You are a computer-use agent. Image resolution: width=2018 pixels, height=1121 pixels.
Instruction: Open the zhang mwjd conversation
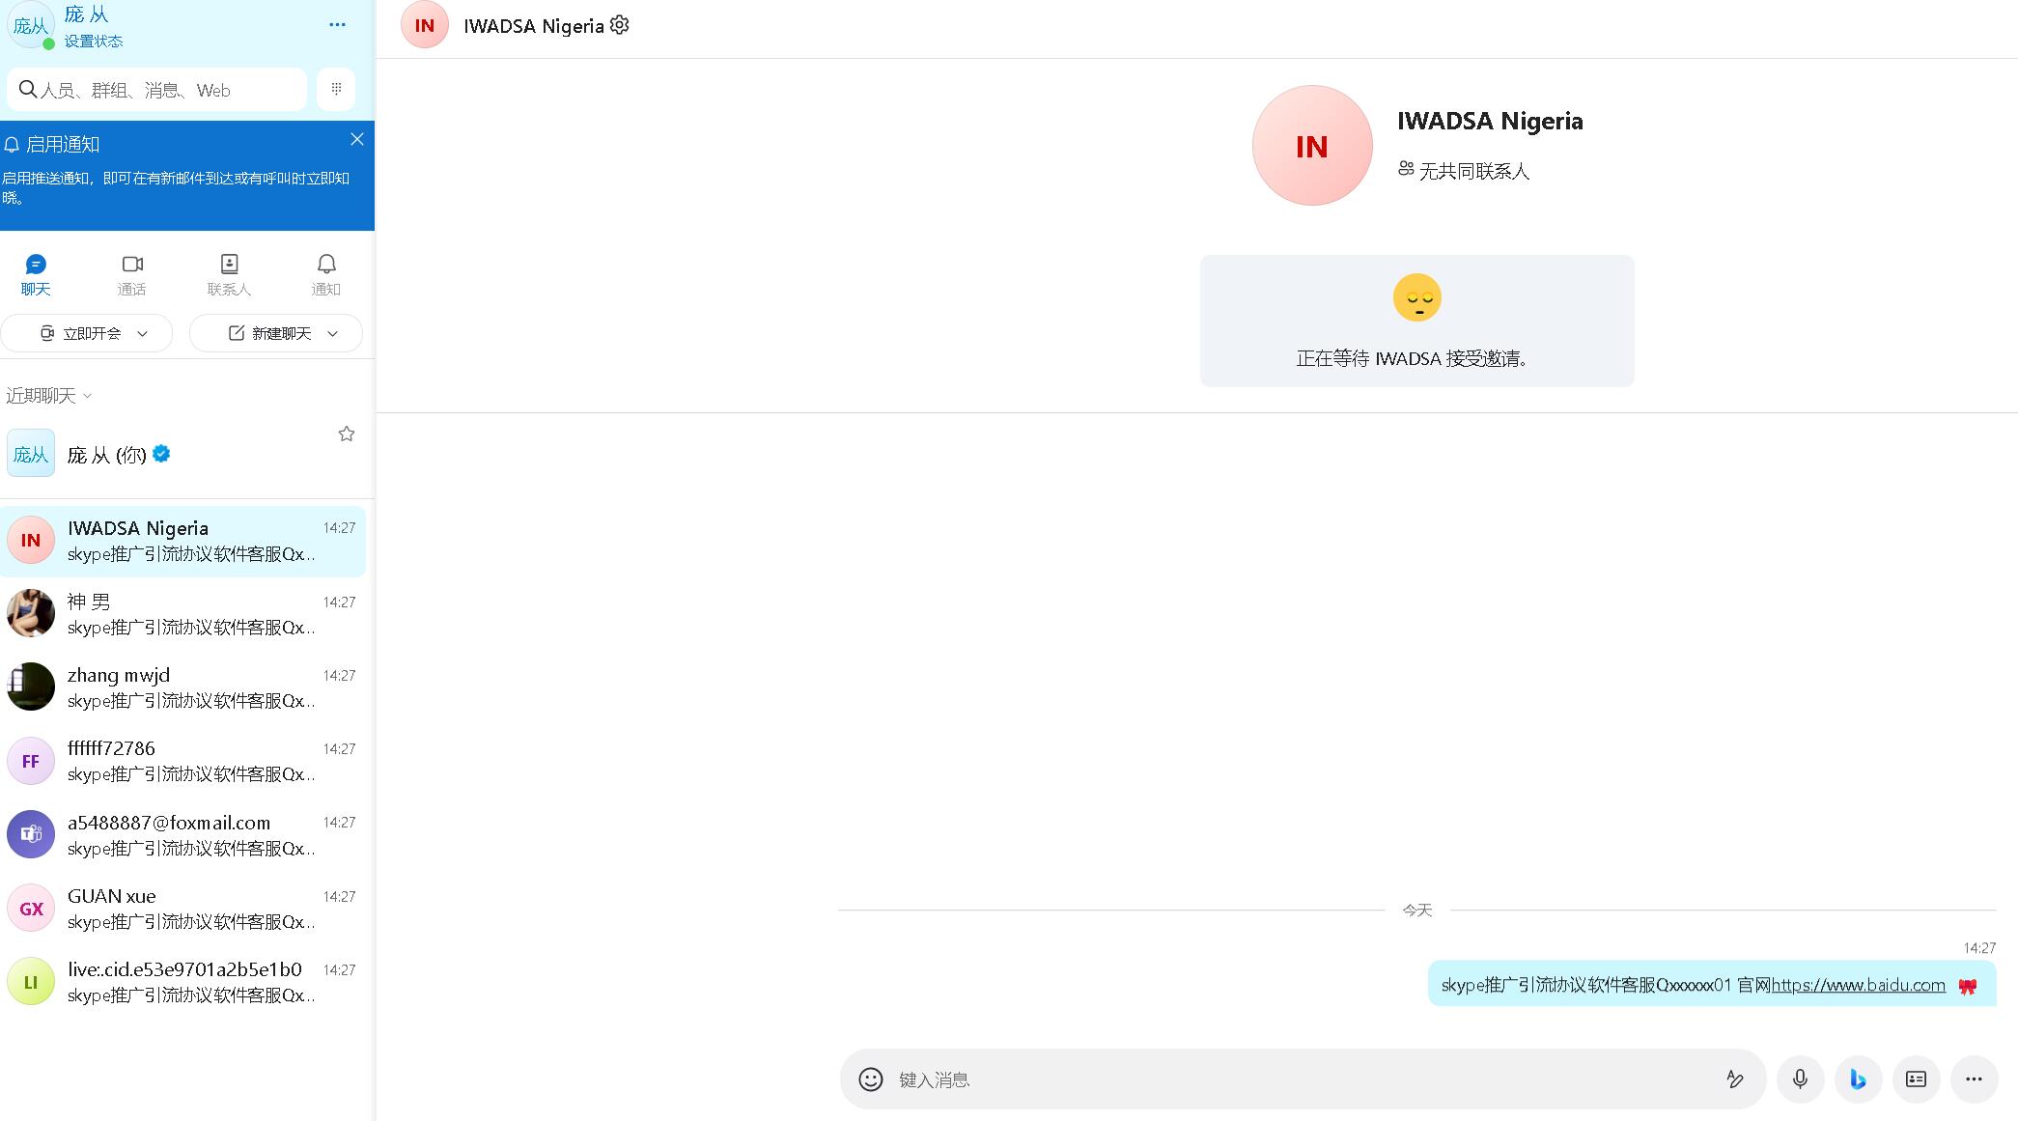click(x=183, y=687)
